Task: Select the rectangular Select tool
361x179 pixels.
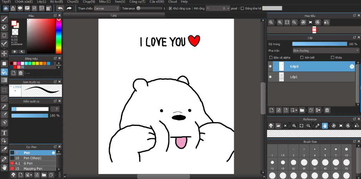Action: [4, 90]
